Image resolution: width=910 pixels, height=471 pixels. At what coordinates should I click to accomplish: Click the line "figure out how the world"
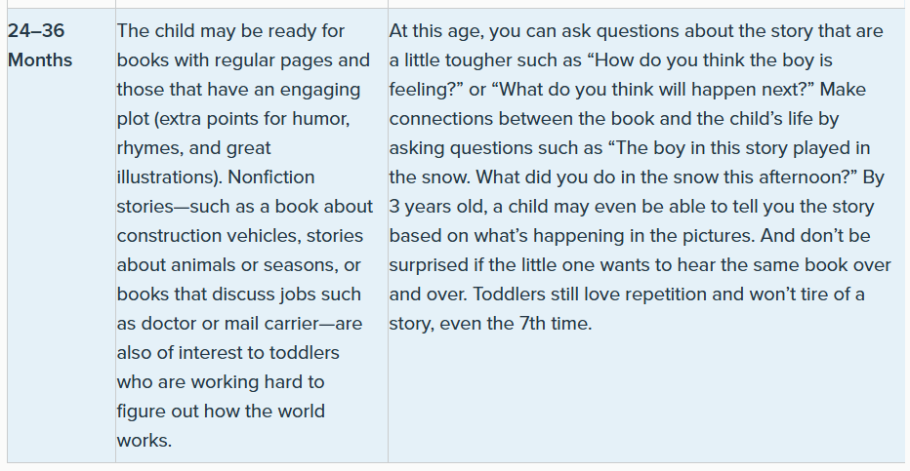[x=221, y=411]
